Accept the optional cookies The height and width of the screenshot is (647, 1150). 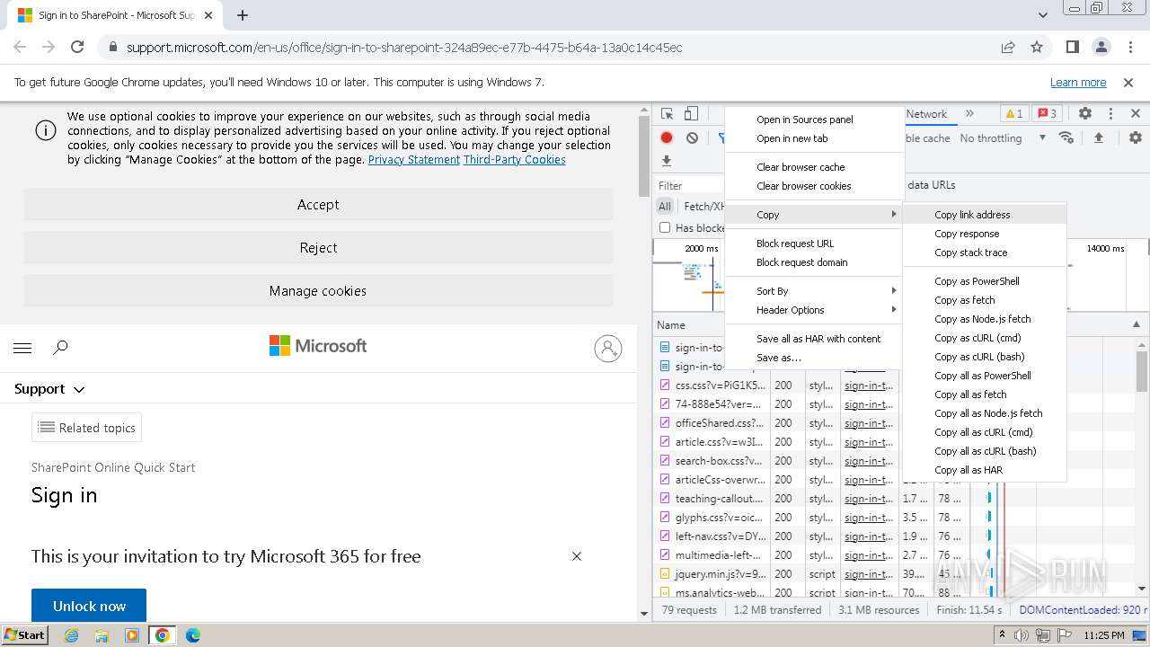point(318,205)
